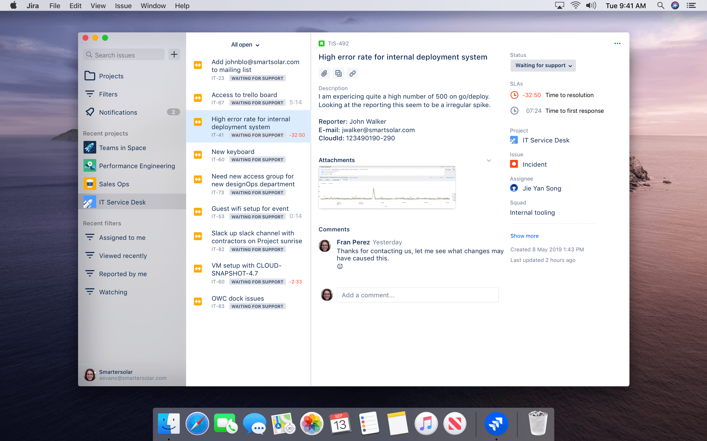
Task: Click the attachment paperclip icon on TIS-492
Action: tap(324, 73)
